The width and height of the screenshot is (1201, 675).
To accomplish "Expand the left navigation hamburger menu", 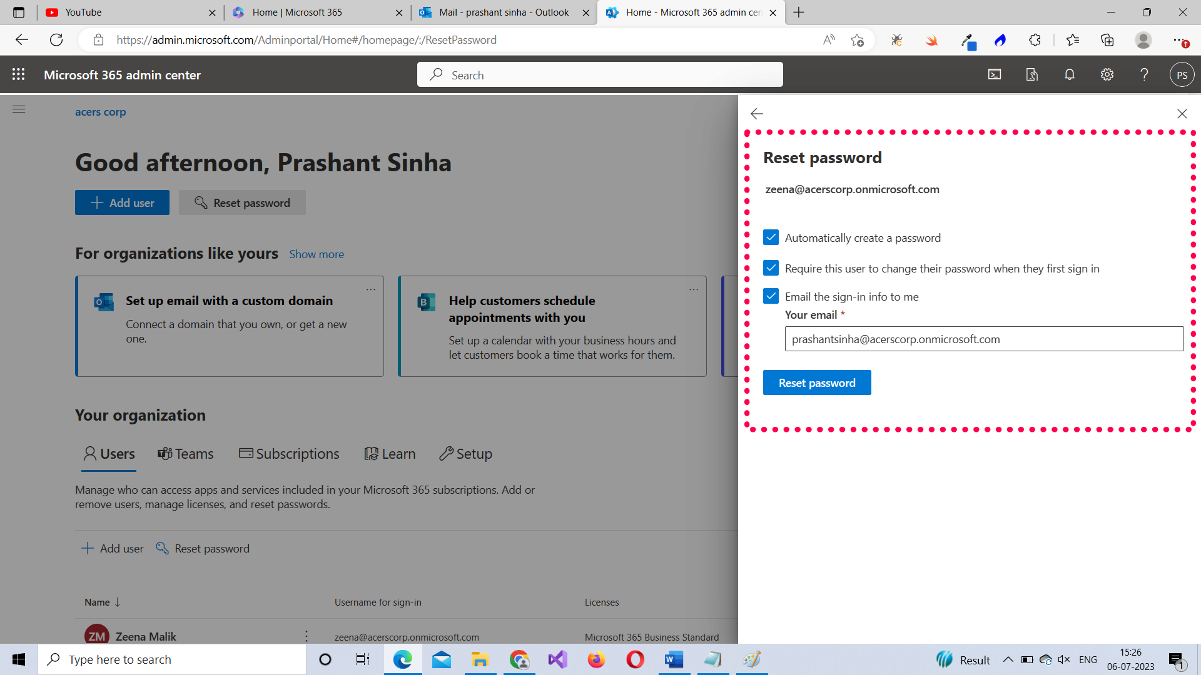I will click(x=19, y=109).
